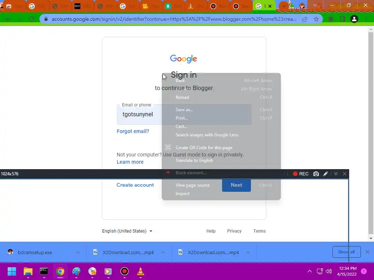Screen dimensions: 374x280
Task: Click the padlock site info icon
Action: coord(46,19)
